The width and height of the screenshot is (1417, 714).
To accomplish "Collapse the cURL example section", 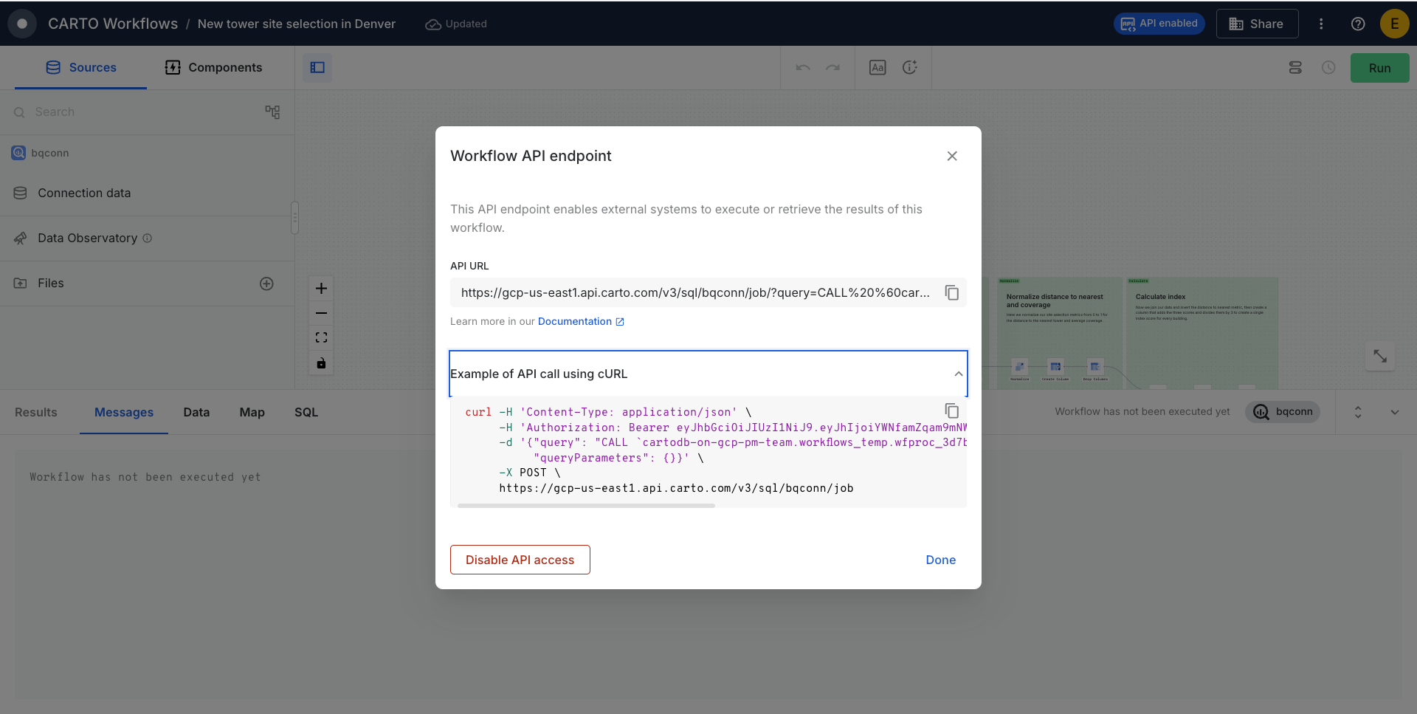I will 958,374.
